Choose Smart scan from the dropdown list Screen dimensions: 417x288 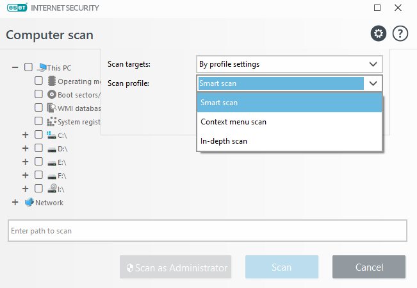coord(290,103)
